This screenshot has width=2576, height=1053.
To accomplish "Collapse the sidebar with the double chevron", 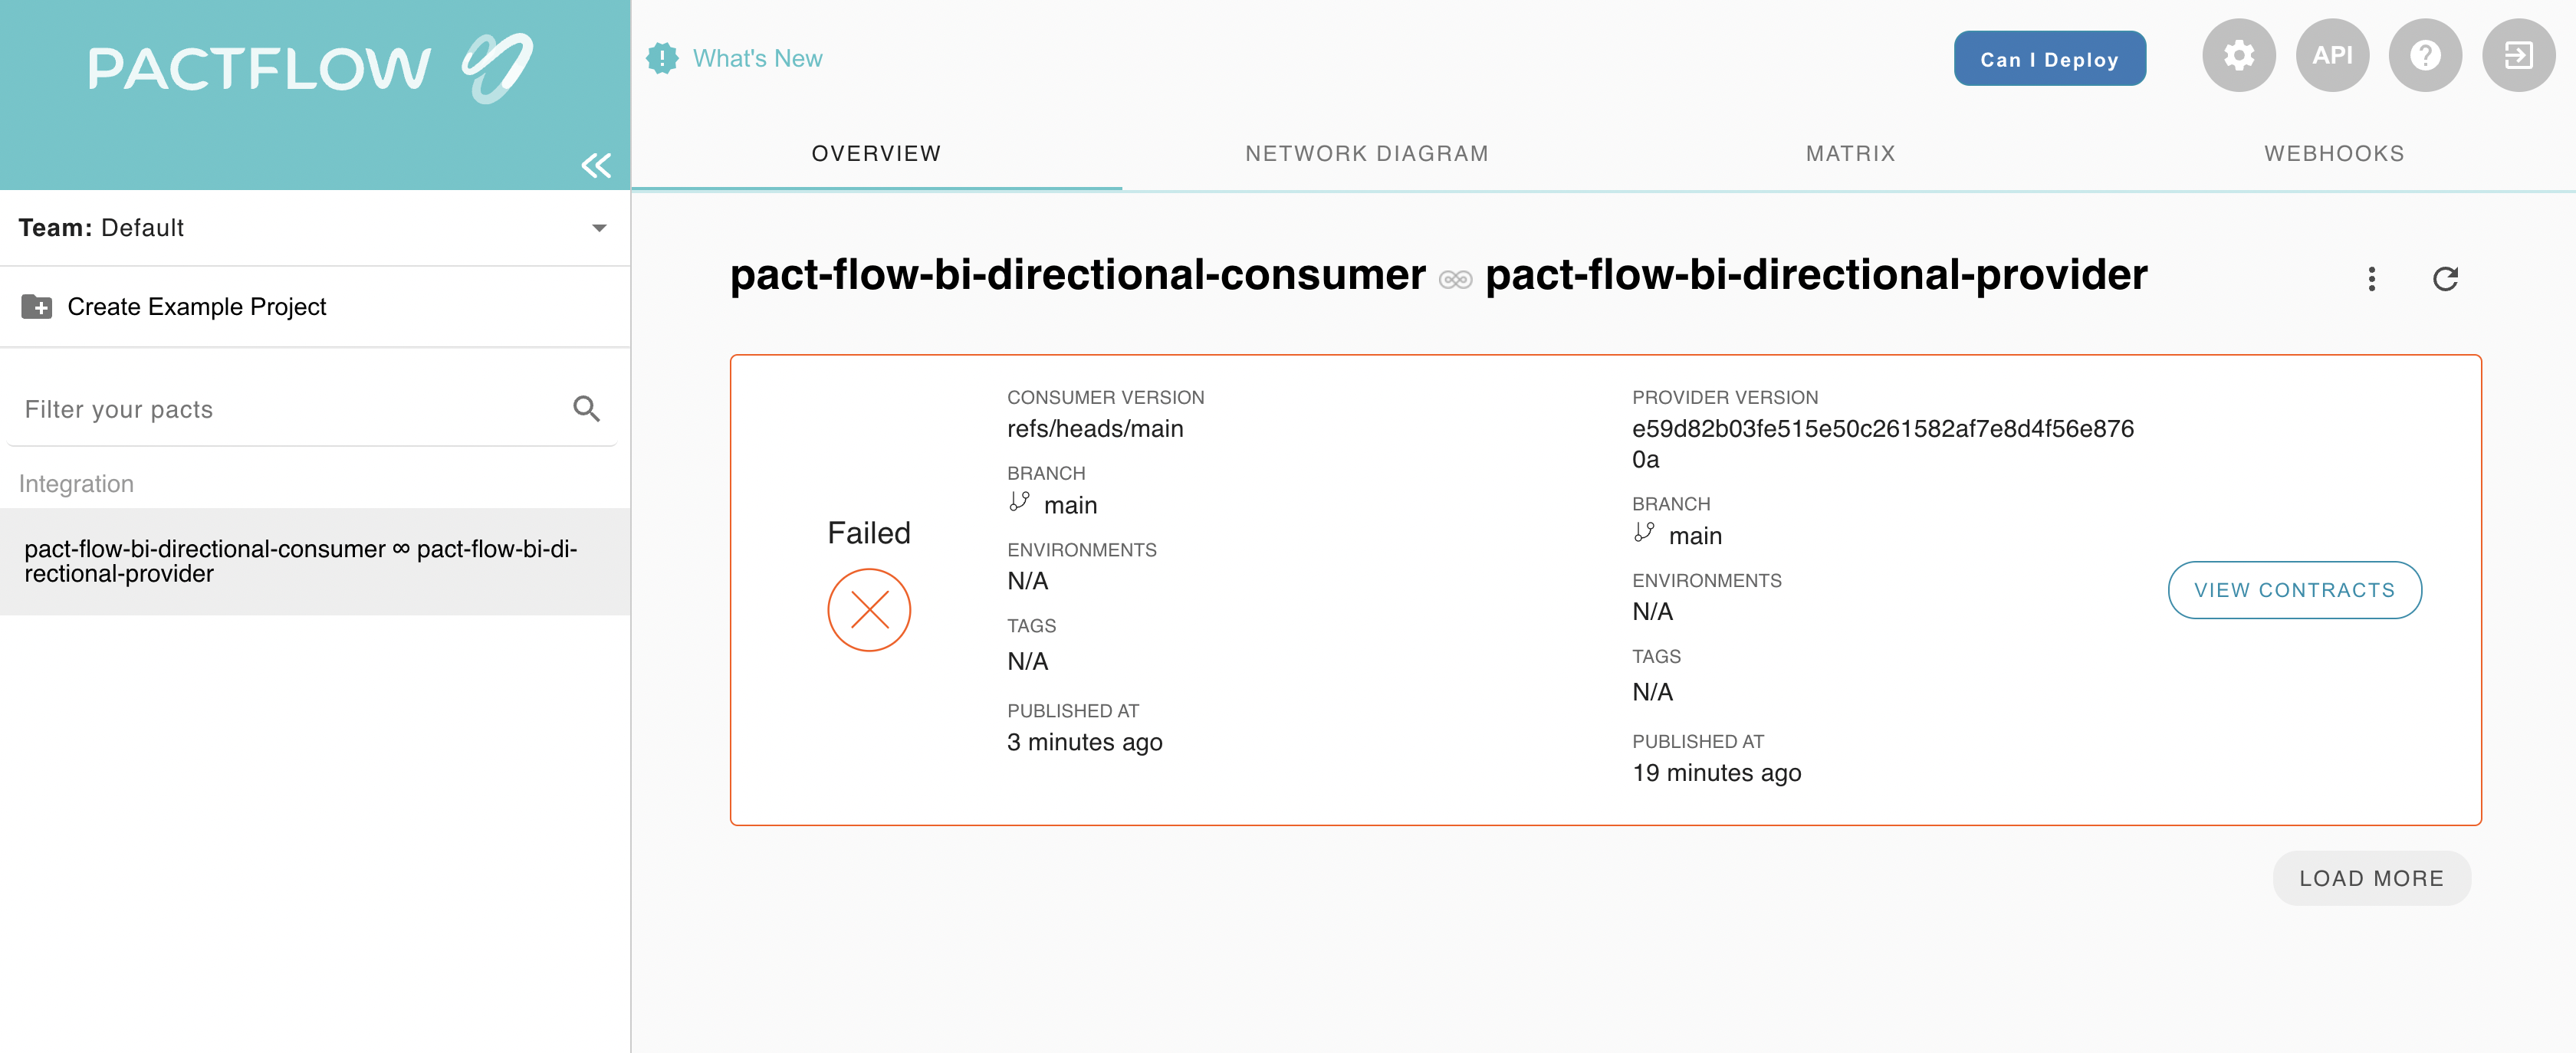I will point(597,166).
